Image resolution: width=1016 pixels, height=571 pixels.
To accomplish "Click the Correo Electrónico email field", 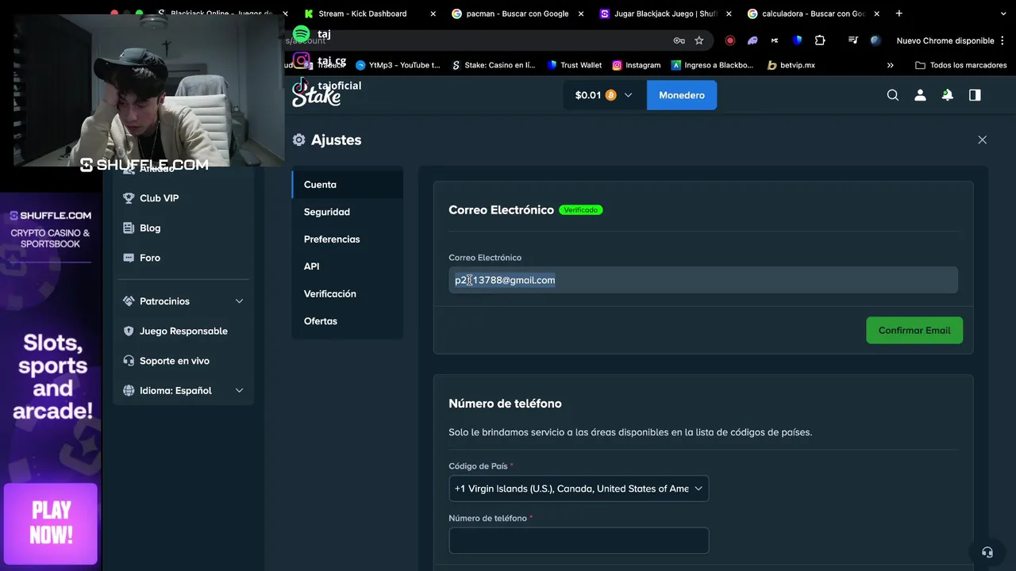I will (x=703, y=280).
